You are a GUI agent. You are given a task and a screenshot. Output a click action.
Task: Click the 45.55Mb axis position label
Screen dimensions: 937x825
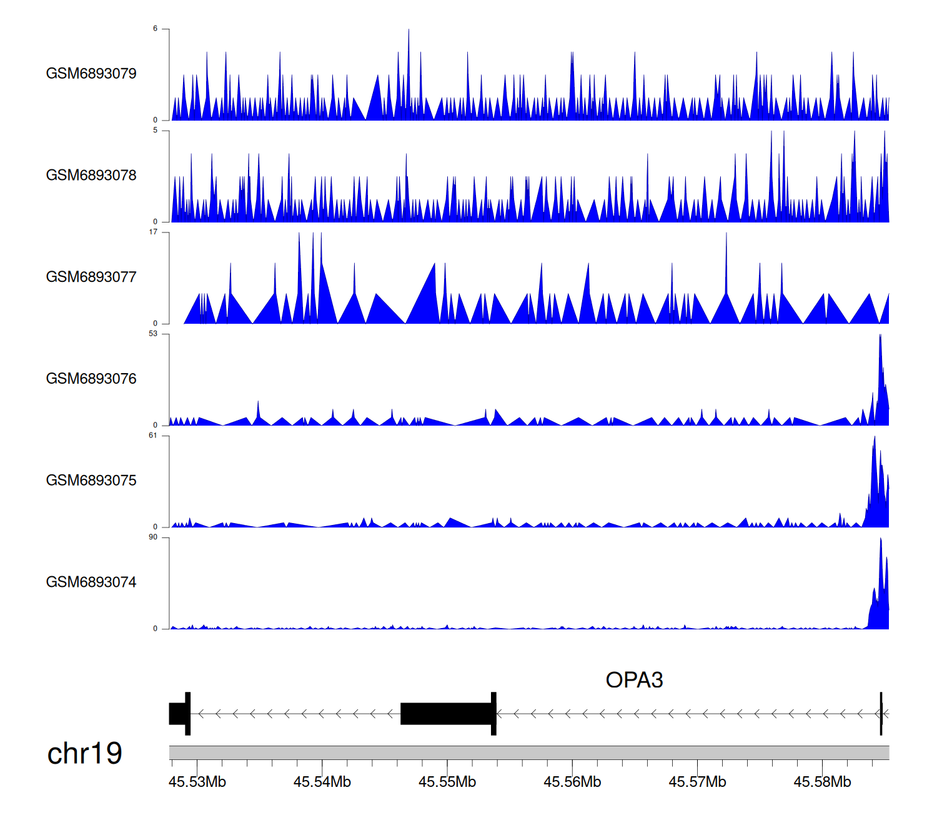click(447, 782)
